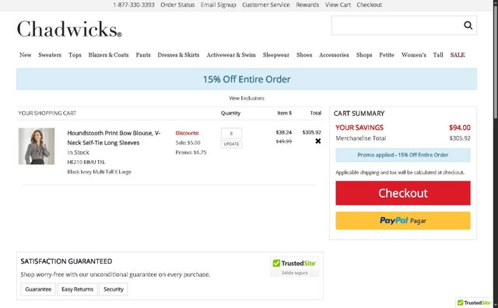
Task: Open the Security info button
Action: [114, 289]
